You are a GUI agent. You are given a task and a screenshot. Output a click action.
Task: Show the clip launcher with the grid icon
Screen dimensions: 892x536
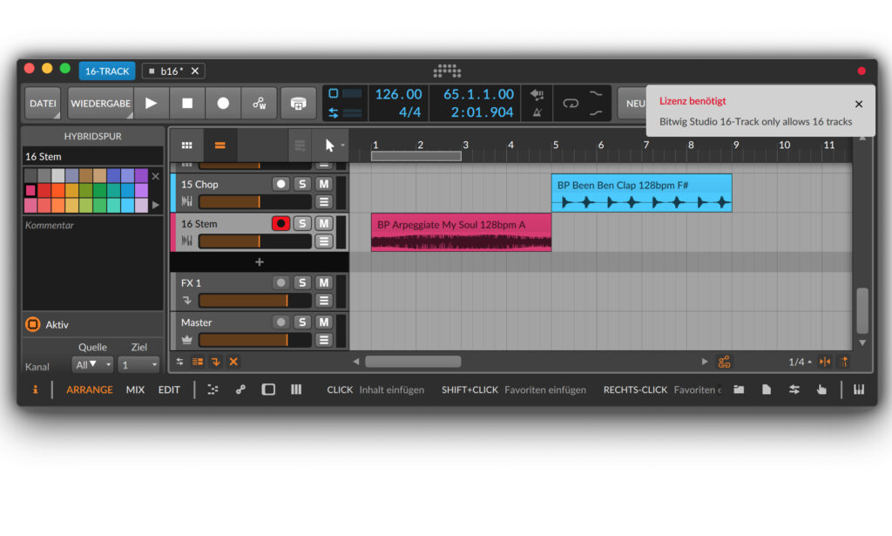click(x=186, y=145)
